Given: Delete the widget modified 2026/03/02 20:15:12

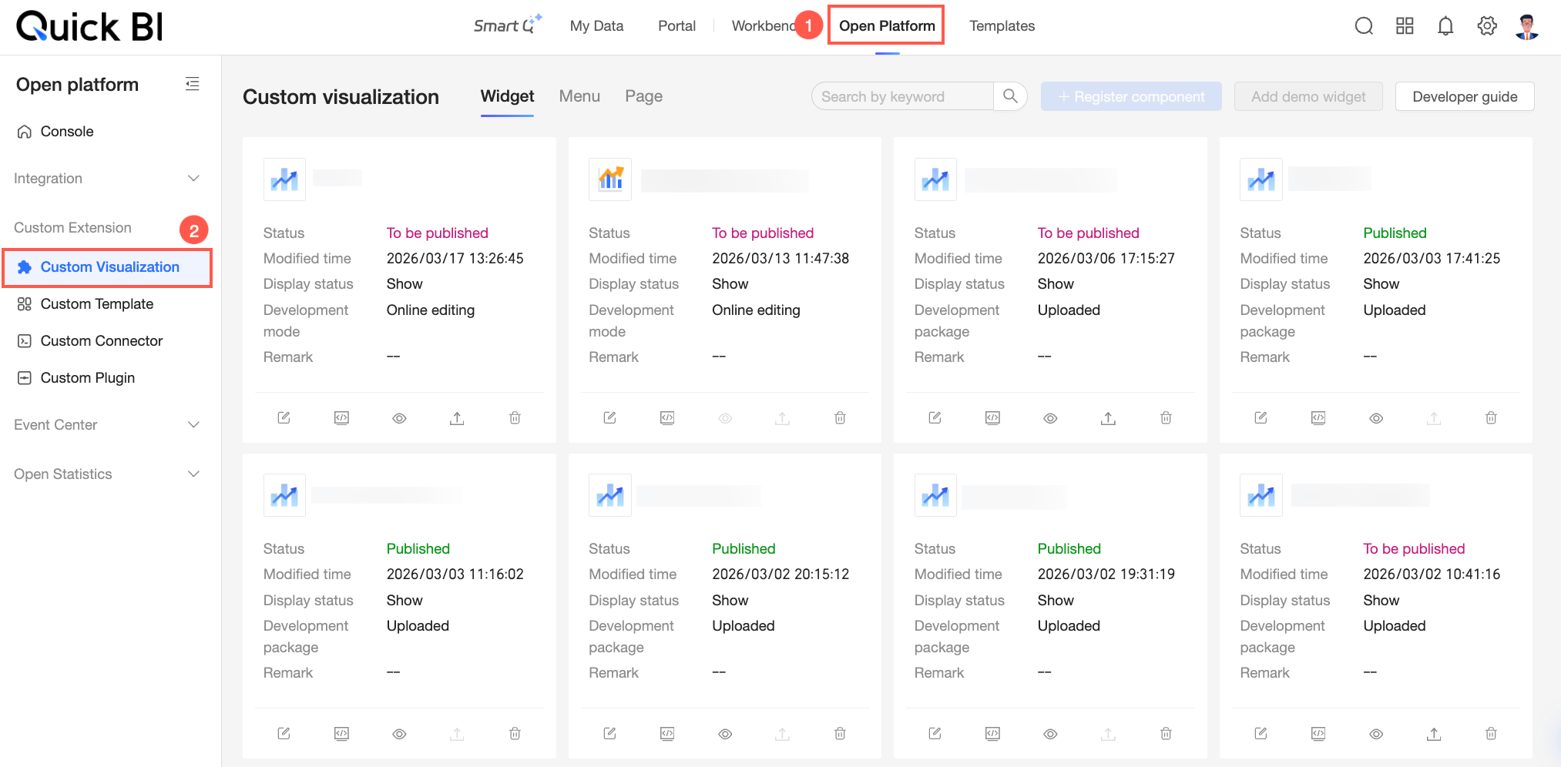Looking at the screenshot, I should pyautogui.click(x=840, y=733).
